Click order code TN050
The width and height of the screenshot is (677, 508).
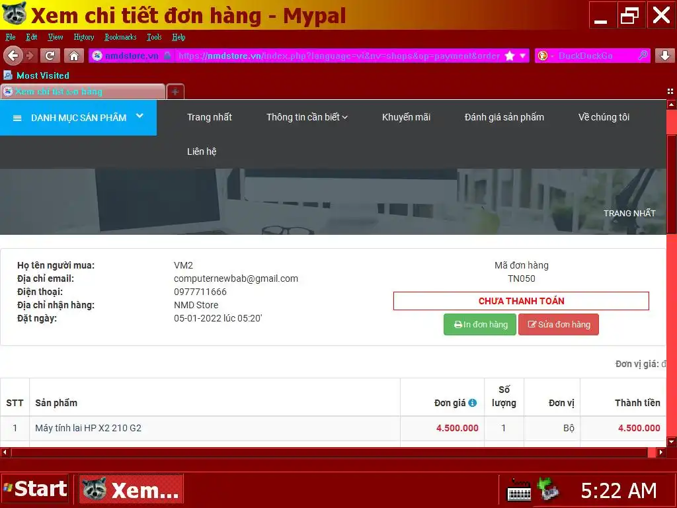click(x=522, y=278)
